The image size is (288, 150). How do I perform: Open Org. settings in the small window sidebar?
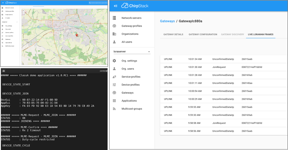(9, 26)
